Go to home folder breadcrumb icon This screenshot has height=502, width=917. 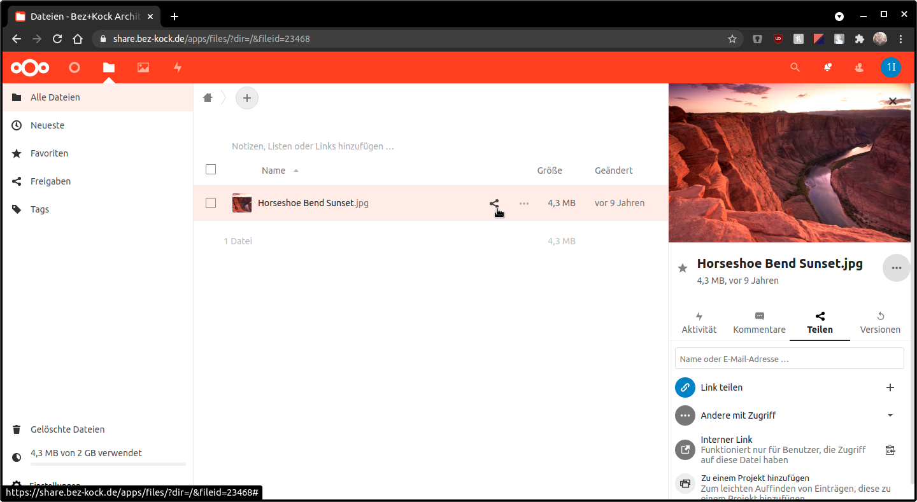pos(208,98)
